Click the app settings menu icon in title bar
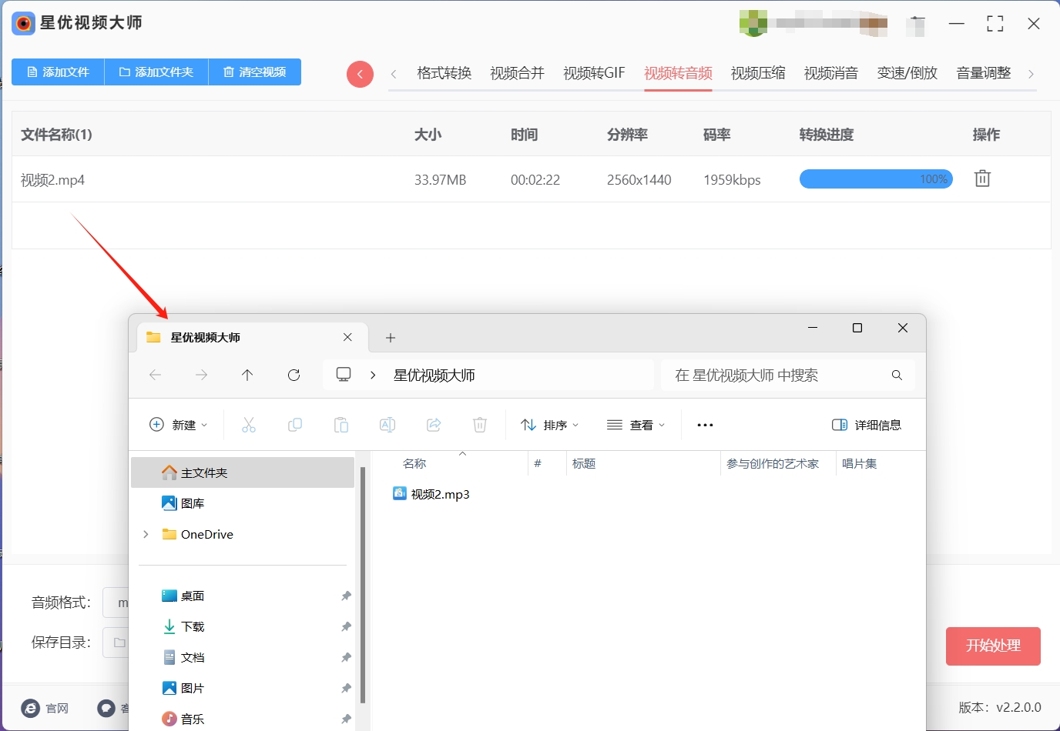 click(917, 24)
